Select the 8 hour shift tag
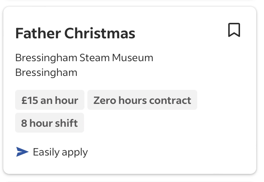The height and width of the screenshot is (182, 264). (49, 123)
